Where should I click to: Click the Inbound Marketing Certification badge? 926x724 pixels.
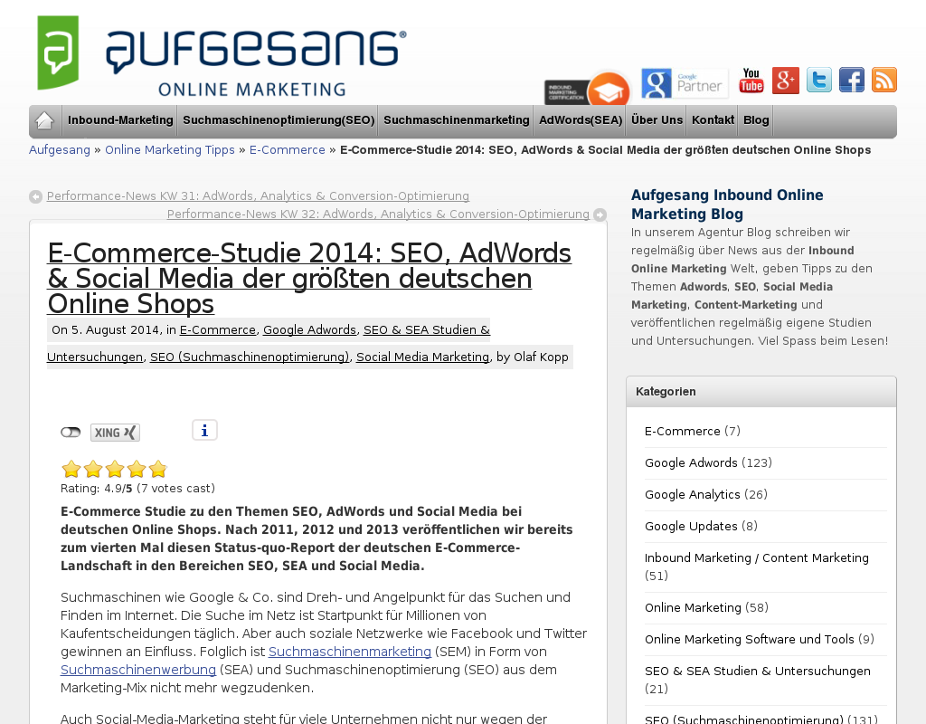click(587, 90)
